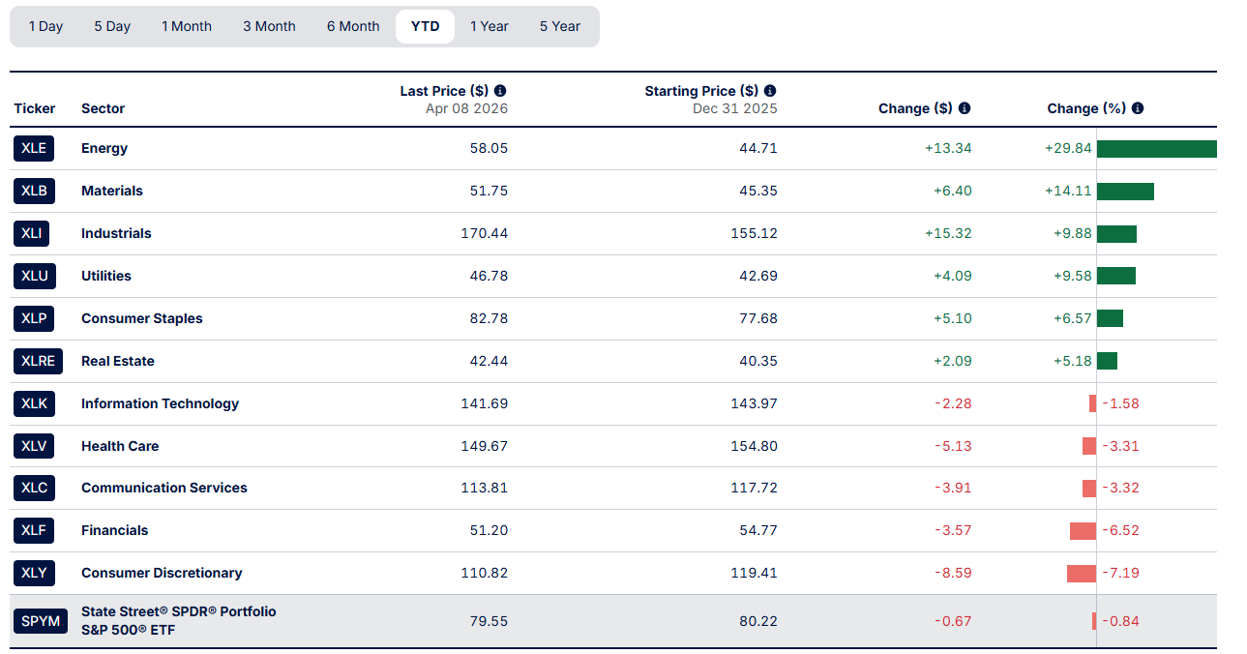Select the 5 Day tab
Screen dimensions: 1247x654
coord(112,26)
